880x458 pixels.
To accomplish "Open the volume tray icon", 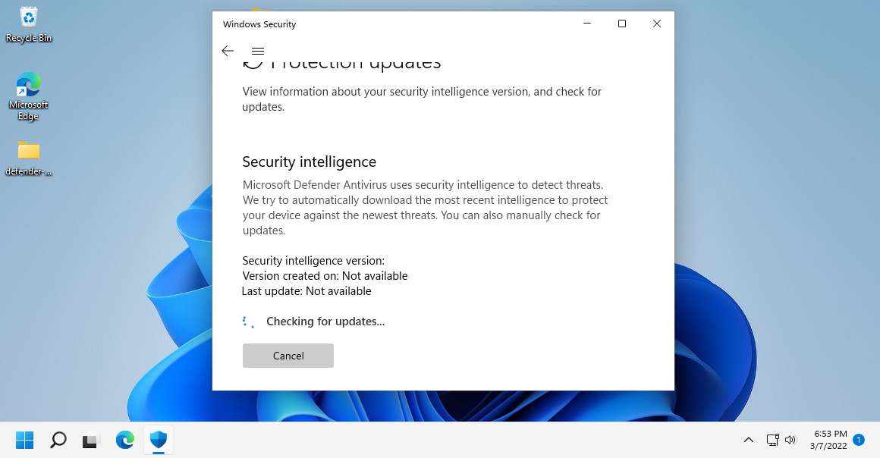I will [x=790, y=440].
